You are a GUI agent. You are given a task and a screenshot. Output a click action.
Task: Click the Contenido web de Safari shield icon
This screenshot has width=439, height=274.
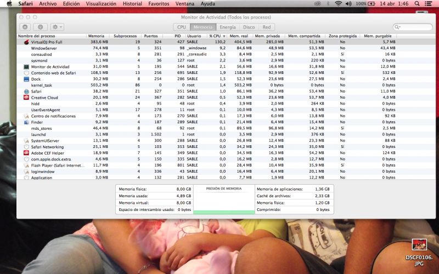(26, 73)
